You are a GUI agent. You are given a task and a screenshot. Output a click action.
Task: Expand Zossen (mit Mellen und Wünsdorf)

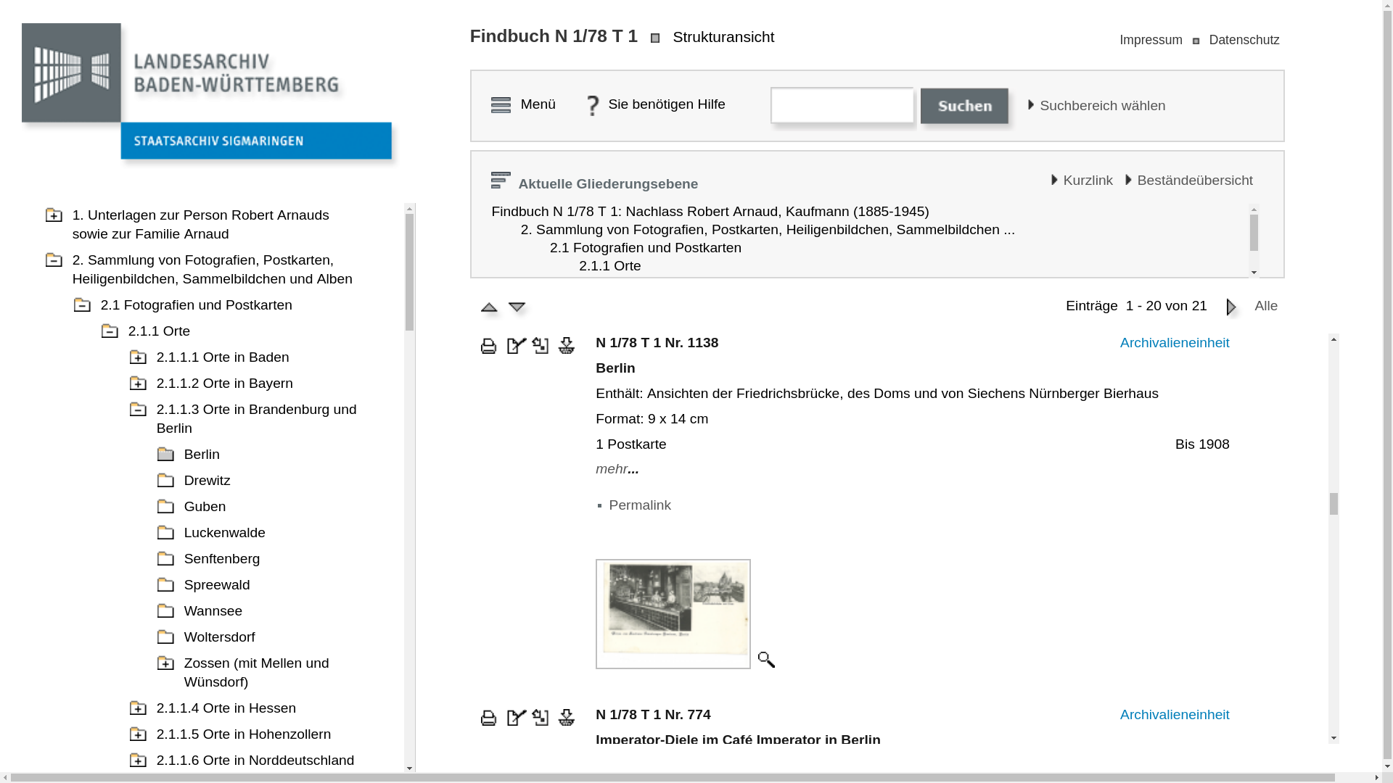165,663
